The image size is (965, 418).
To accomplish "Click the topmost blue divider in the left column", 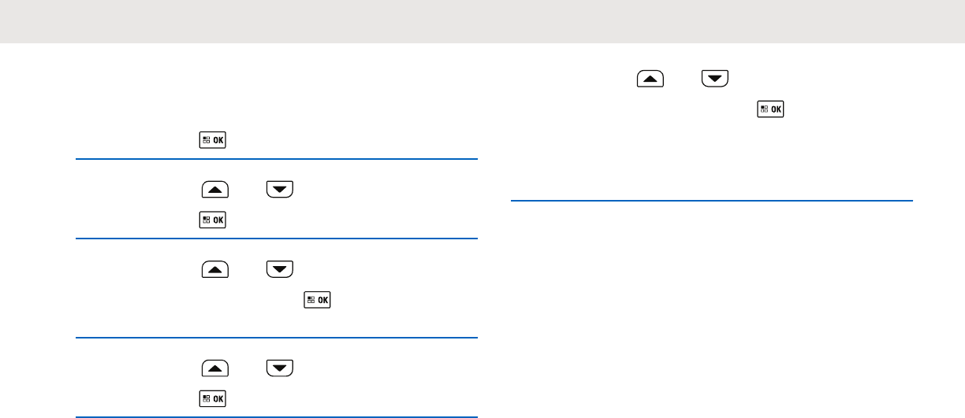I will point(276,159).
